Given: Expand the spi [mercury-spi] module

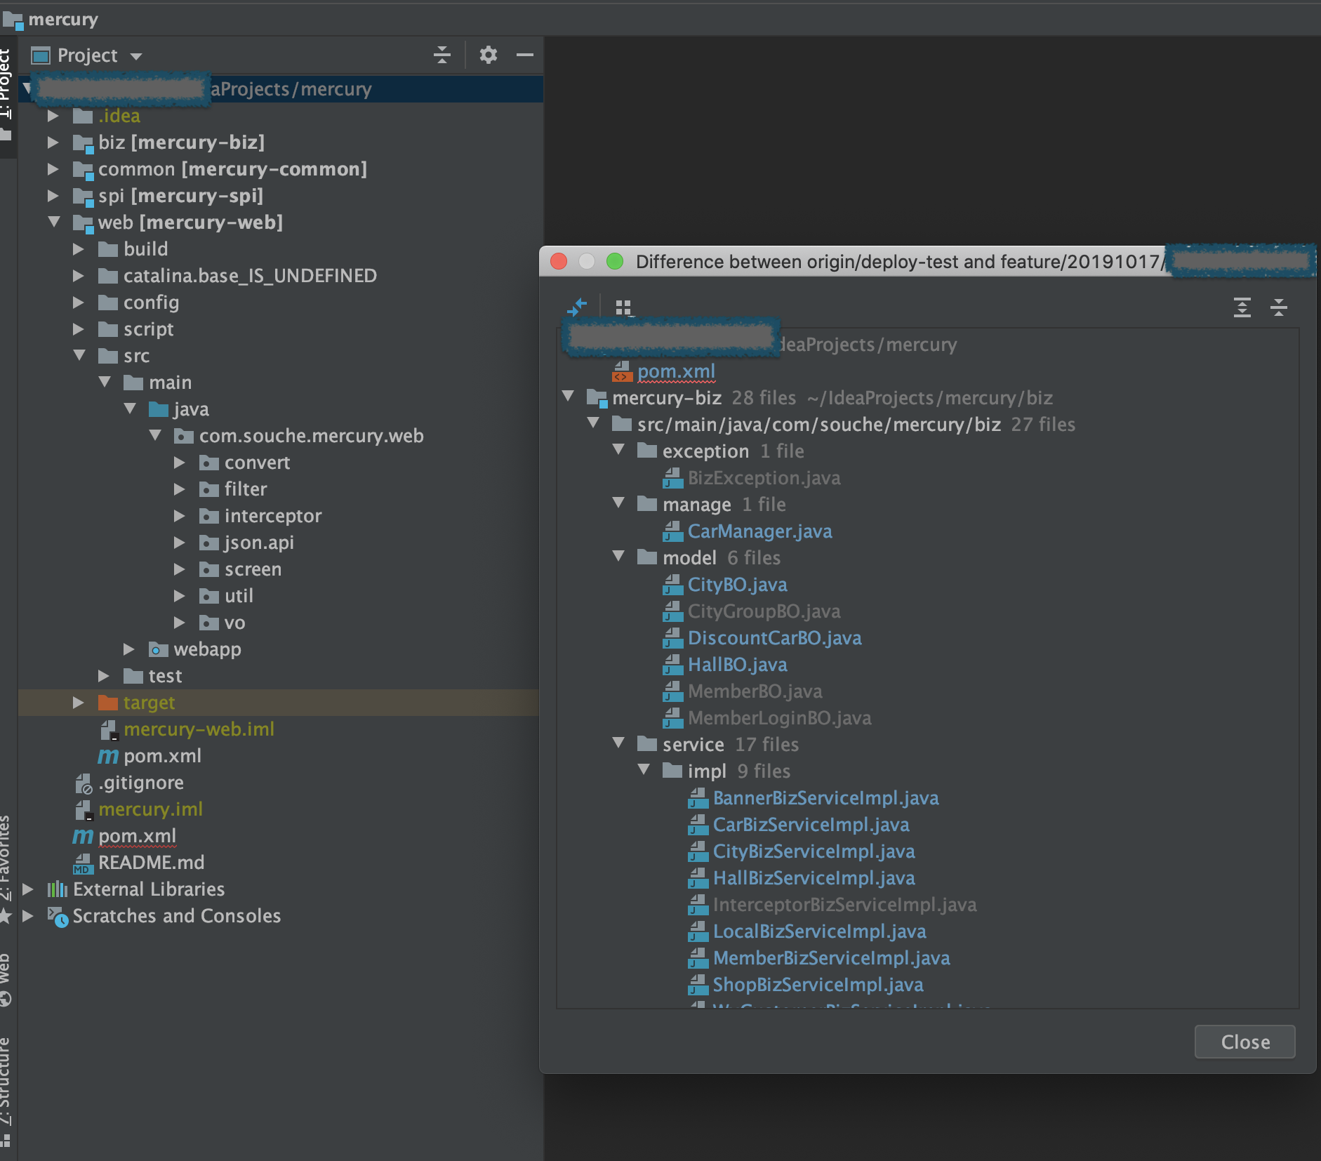Looking at the screenshot, I should coord(53,196).
